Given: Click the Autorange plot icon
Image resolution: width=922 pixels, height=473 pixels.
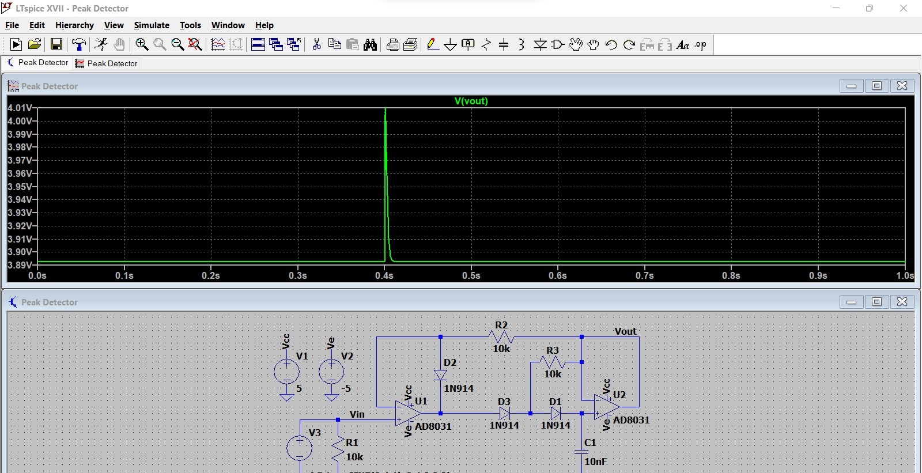Looking at the screenshot, I should [218, 44].
